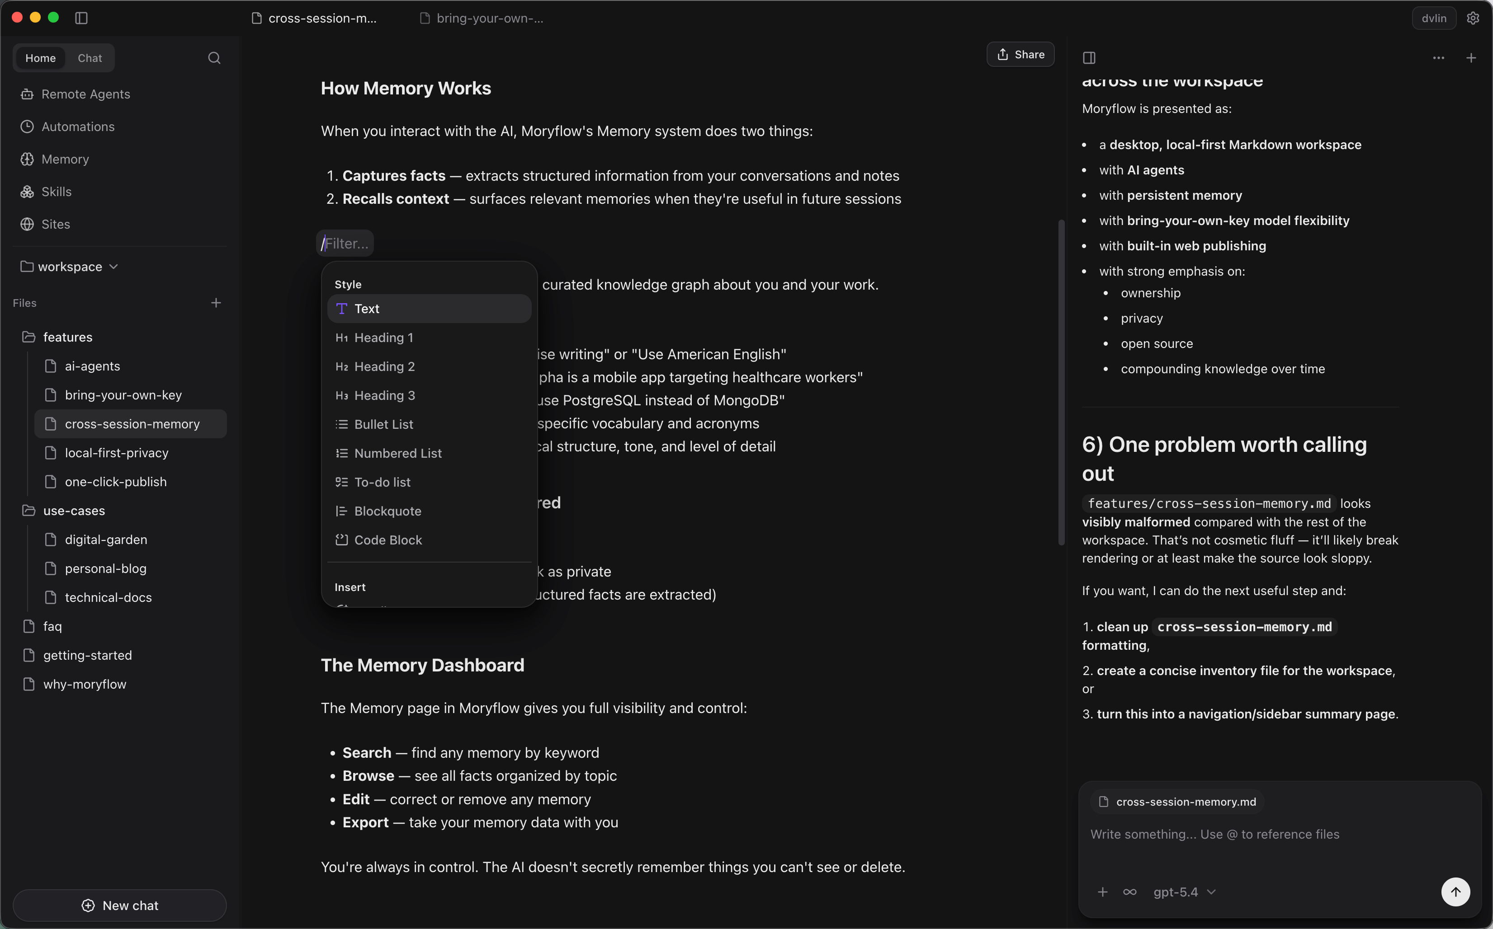Send the chat message with the arrow button
Viewport: 1493px width, 929px height.
click(x=1455, y=891)
